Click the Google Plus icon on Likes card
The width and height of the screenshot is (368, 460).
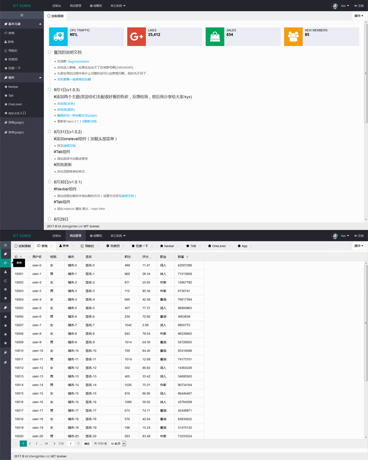[137, 37]
